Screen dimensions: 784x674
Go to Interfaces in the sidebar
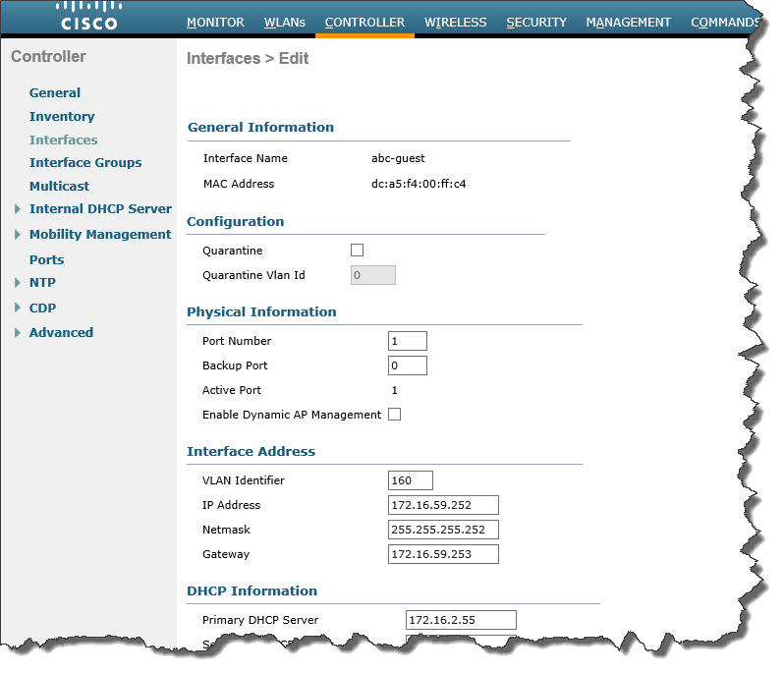click(x=64, y=140)
